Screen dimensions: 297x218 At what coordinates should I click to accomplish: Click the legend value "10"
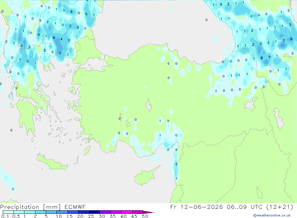point(59,216)
